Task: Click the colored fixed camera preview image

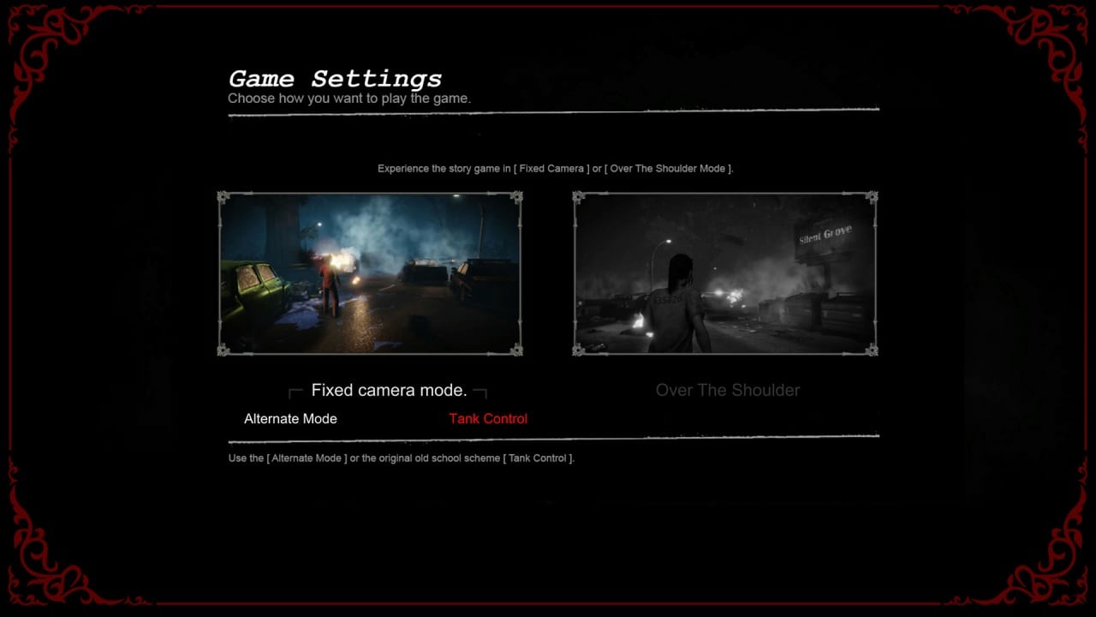Action: coord(370,273)
